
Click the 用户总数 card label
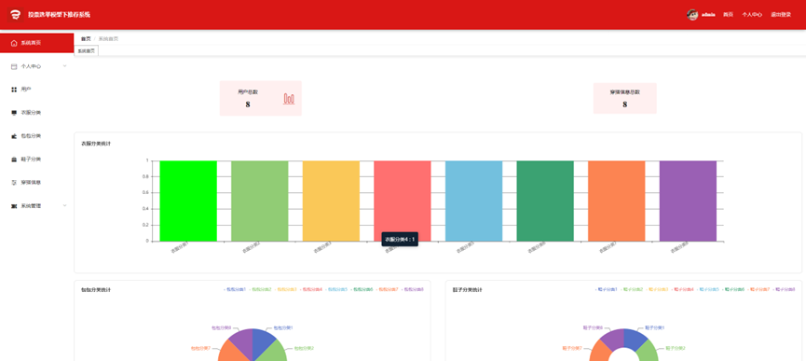tap(248, 92)
